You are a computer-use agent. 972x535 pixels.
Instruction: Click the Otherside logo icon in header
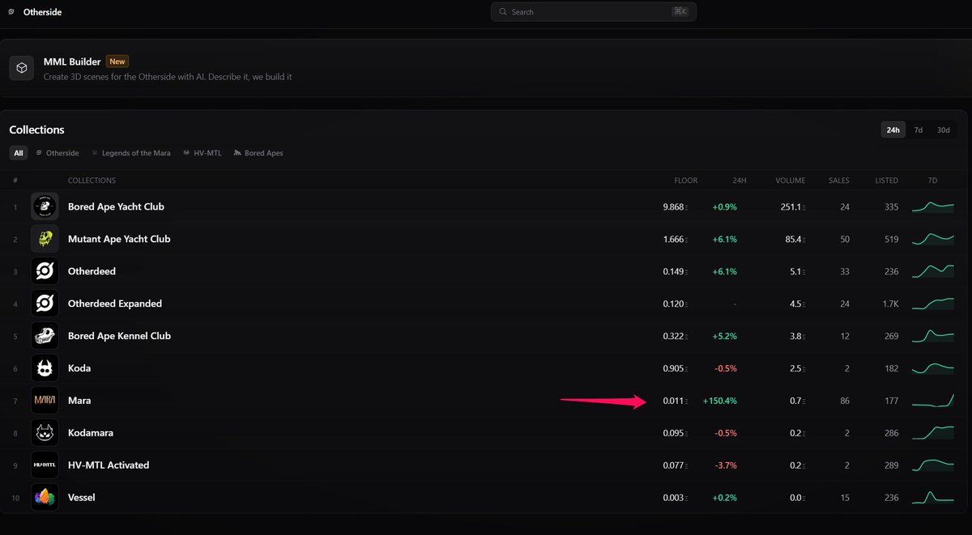tap(11, 12)
